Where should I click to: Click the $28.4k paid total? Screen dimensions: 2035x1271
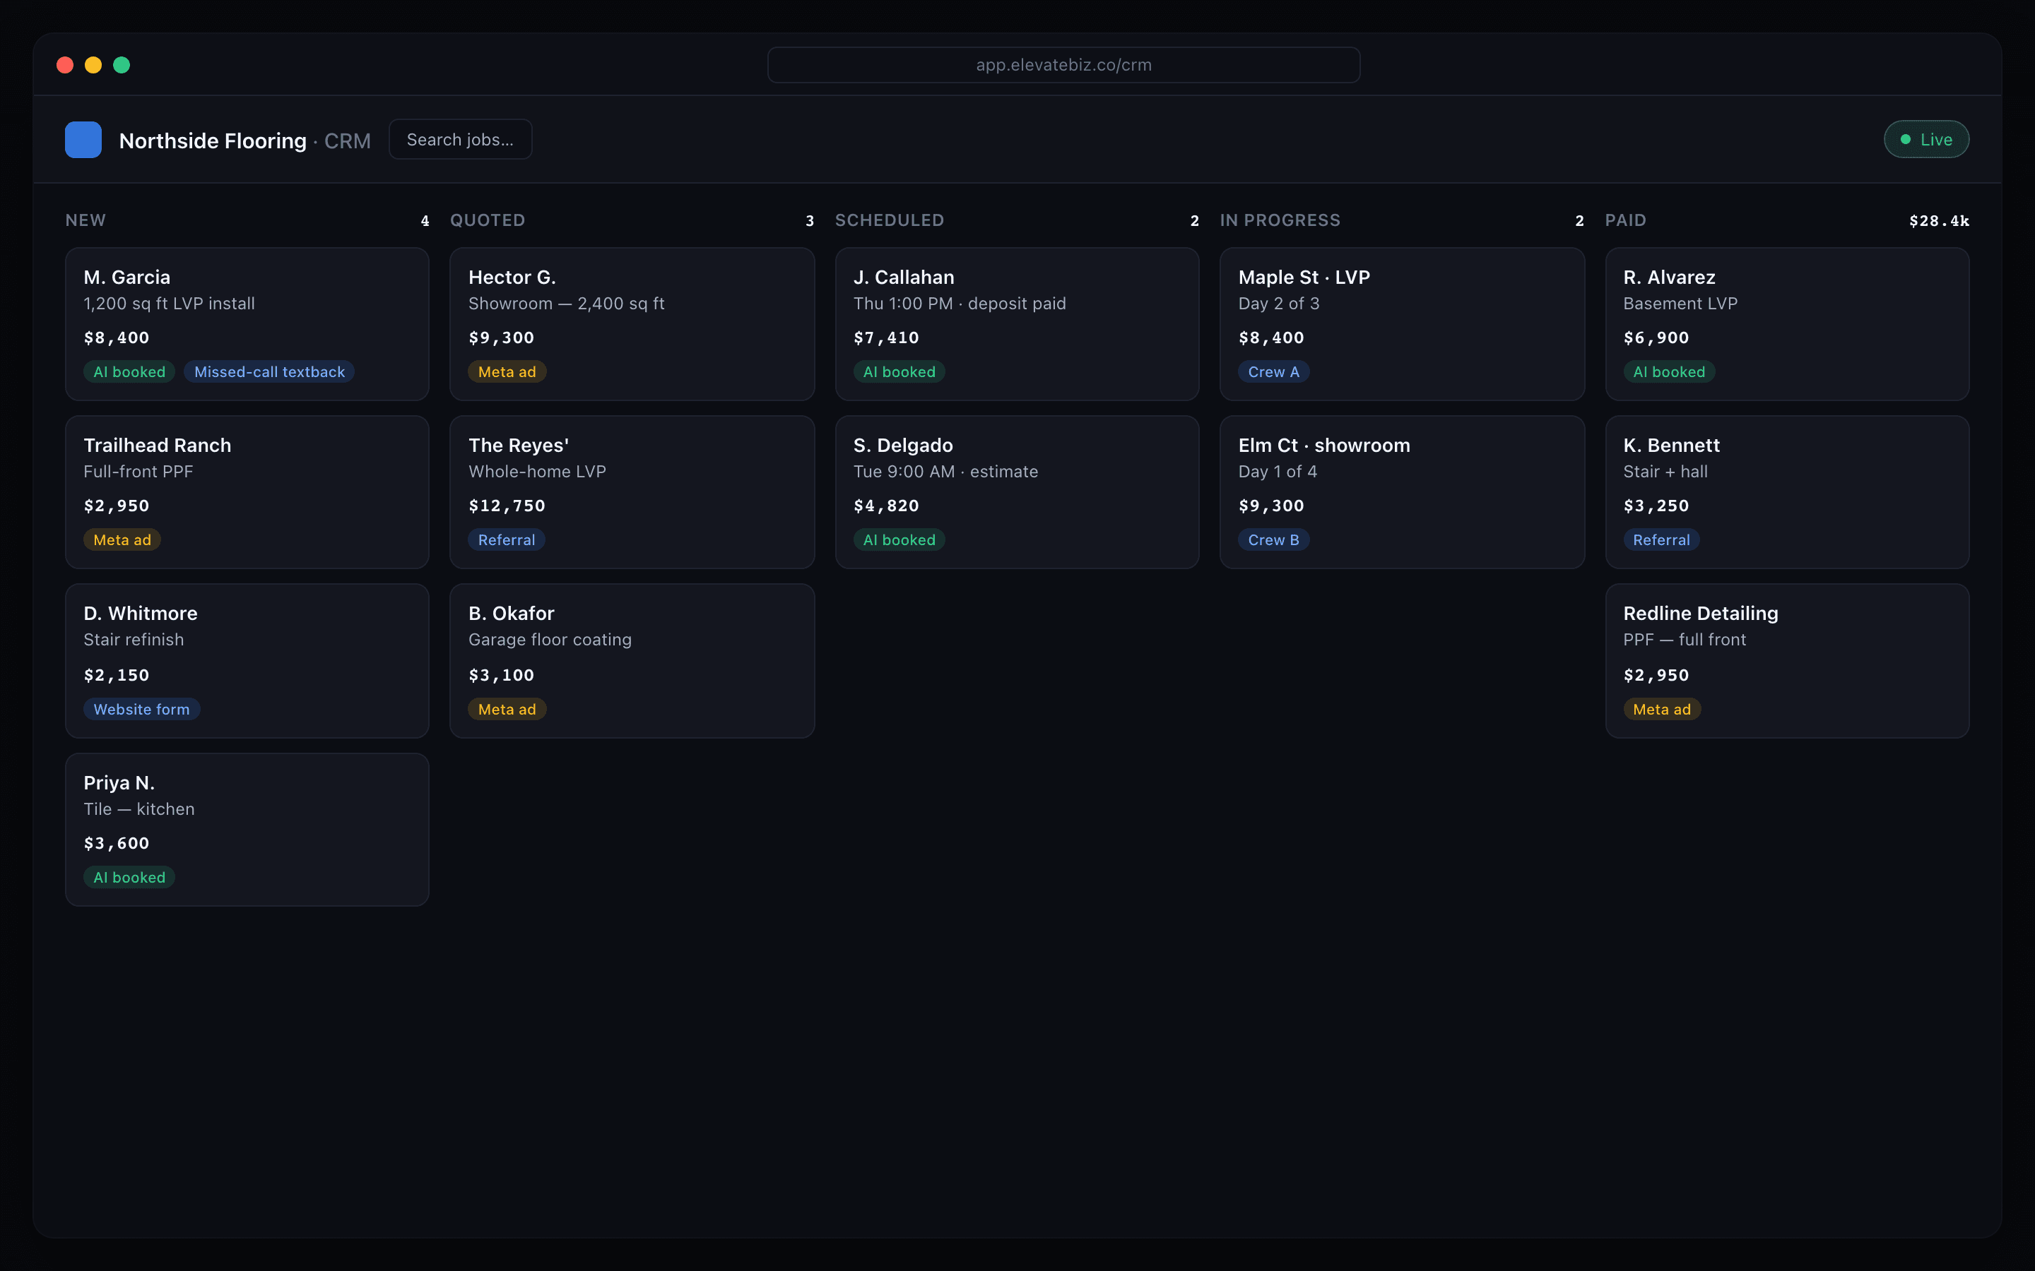(x=1939, y=221)
